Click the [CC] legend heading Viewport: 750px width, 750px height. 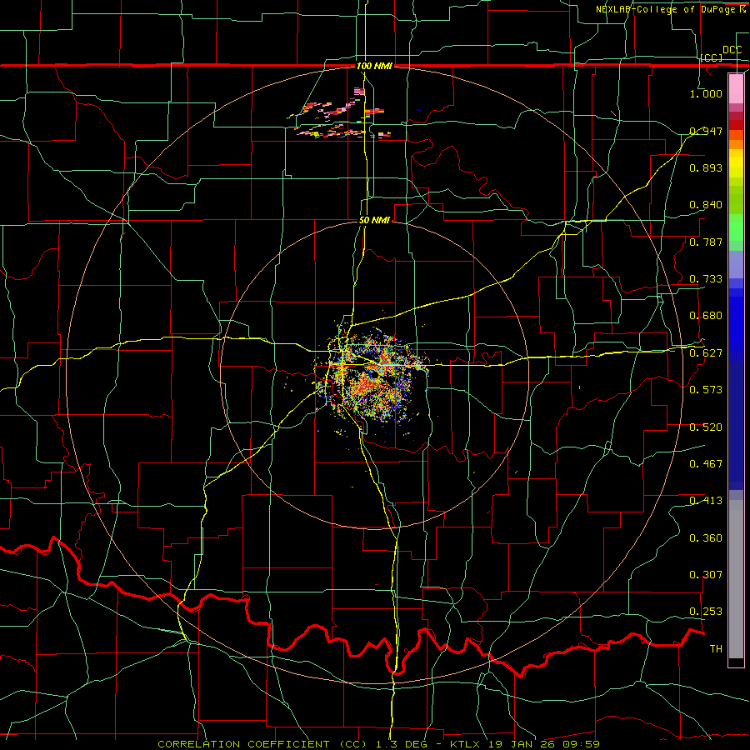tap(712, 57)
